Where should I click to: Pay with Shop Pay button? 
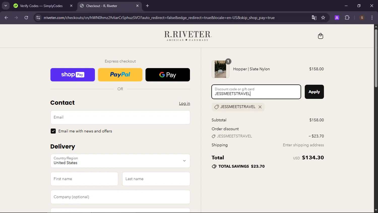click(73, 75)
